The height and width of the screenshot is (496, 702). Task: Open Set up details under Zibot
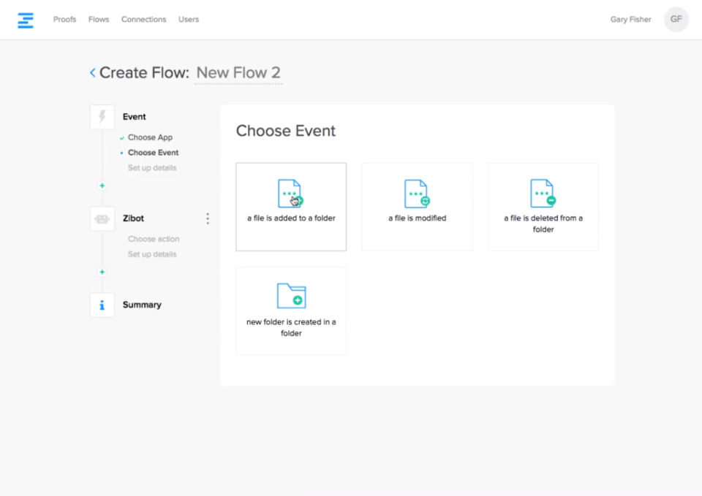click(x=152, y=254)
